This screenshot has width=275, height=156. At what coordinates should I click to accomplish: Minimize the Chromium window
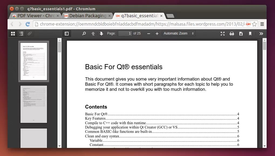coord(17,9)
